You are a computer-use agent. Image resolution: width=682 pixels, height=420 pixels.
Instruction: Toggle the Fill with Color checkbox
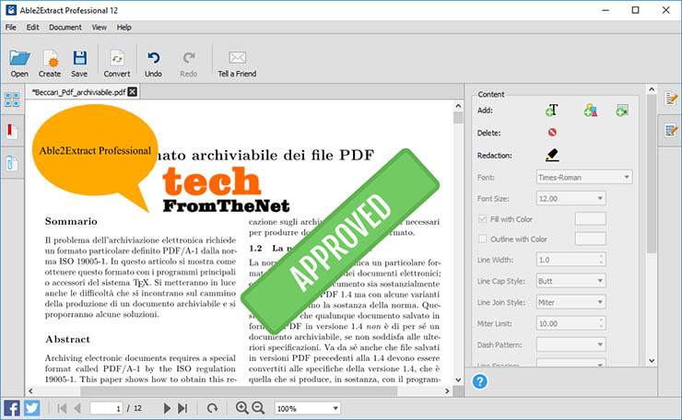click(x=482, y=218)
